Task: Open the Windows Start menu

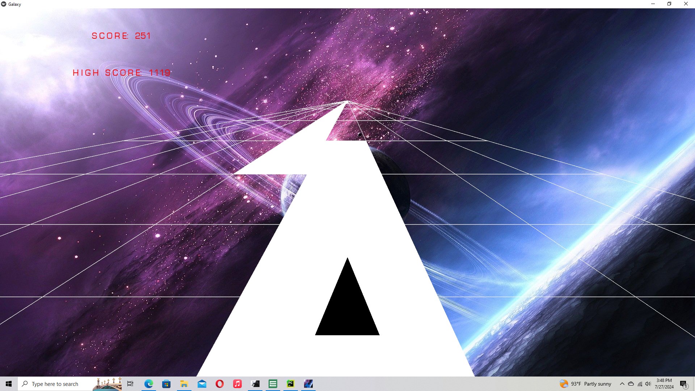Action: [x=9, y=384]
